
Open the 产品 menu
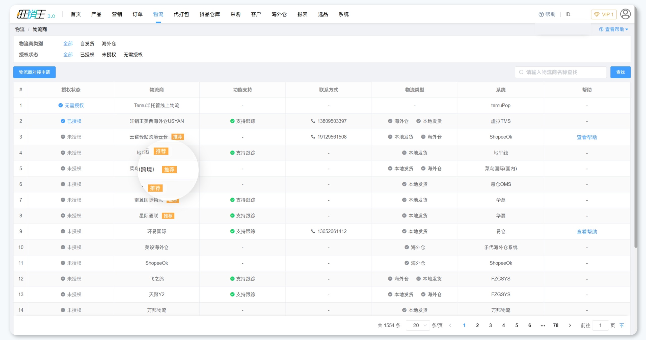pos(96,14)
